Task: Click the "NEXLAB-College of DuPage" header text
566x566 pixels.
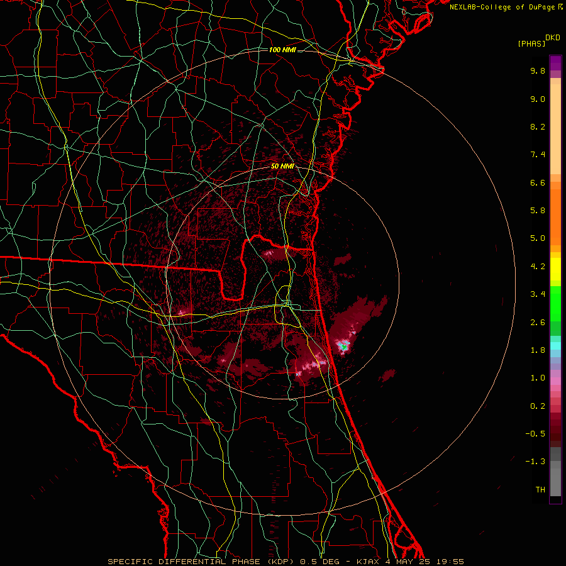Action: [x=502, y=7]
